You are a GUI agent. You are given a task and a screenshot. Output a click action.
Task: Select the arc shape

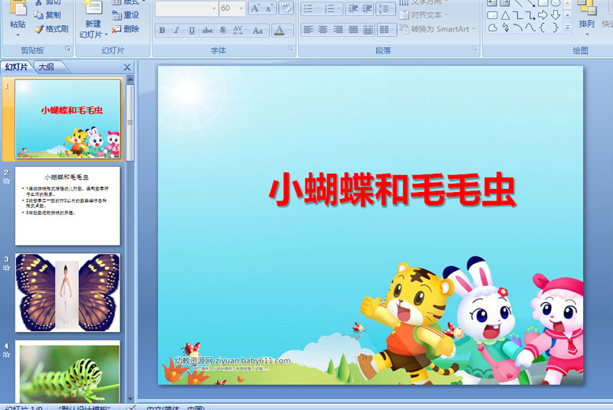(x=518, y=28)
